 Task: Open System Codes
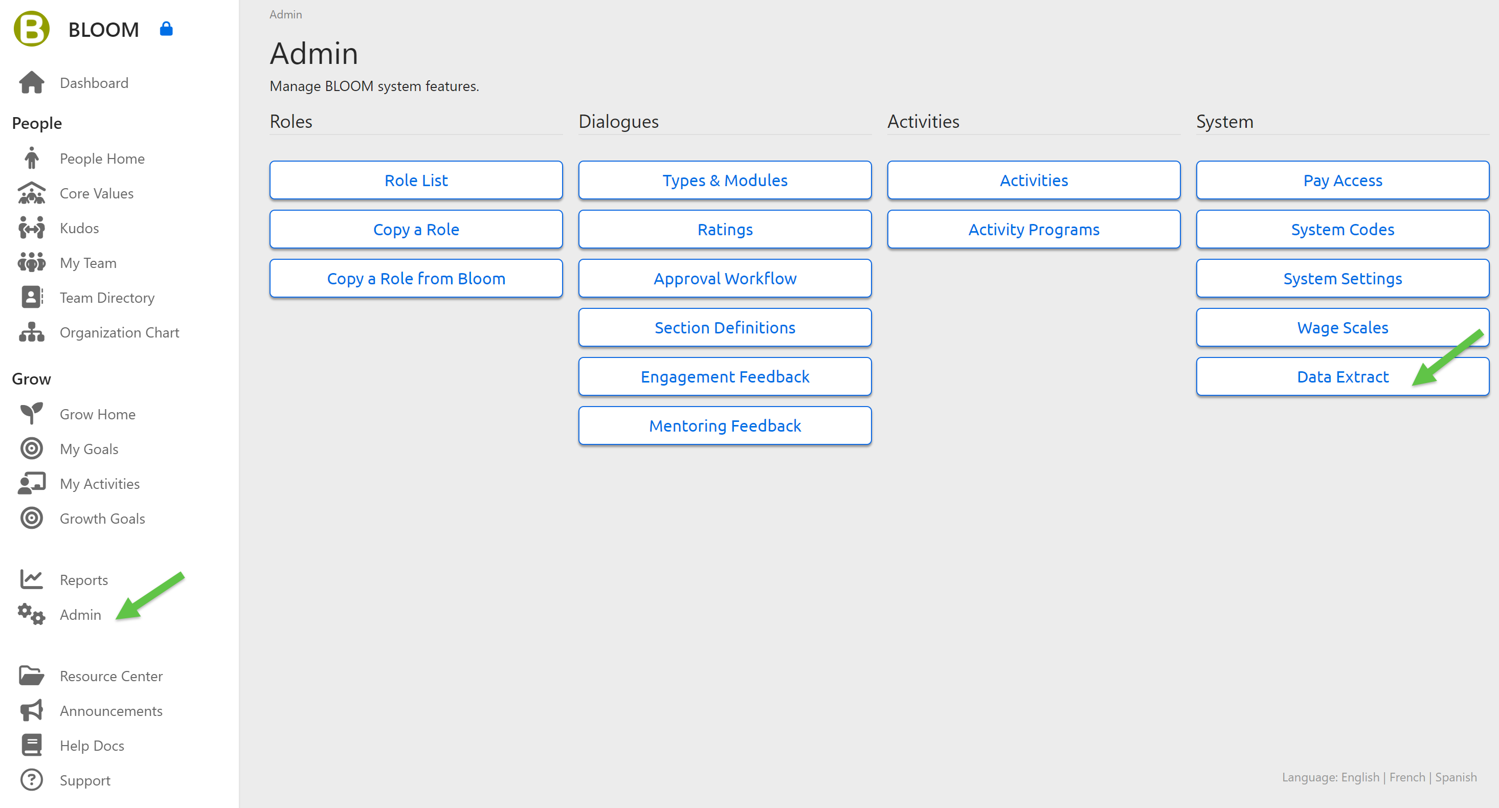[1343, 229]
